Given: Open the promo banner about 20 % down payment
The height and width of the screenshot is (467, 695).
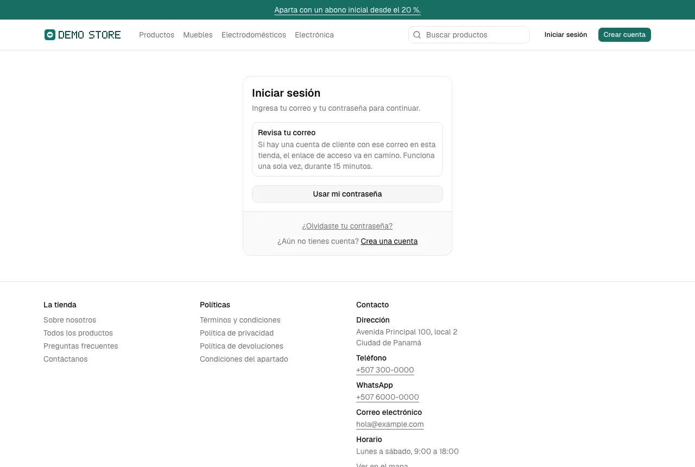Looking at the screenshot, I should point(347,10).
